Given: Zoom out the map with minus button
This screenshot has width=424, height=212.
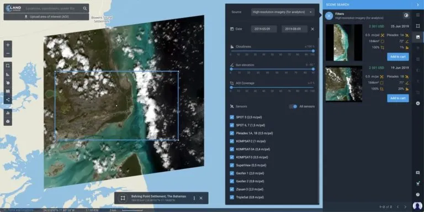Looking at the screenshot, I should click(x=8, y=53).
